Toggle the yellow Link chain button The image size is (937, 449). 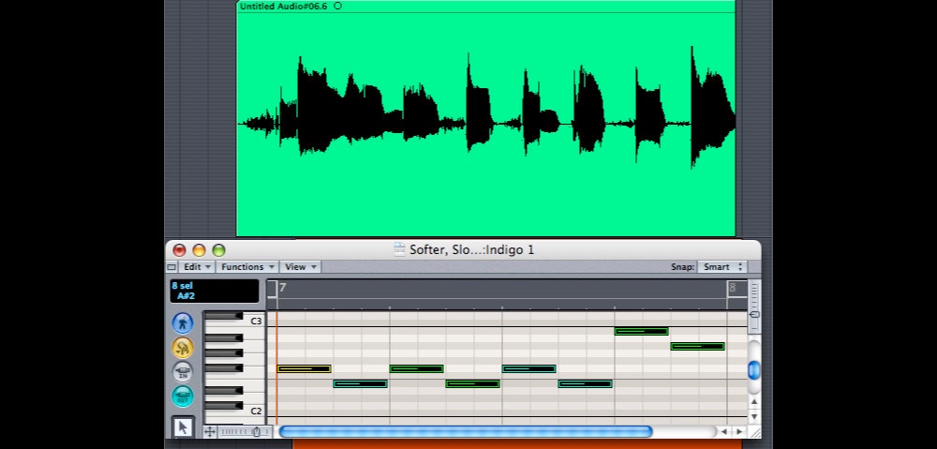tap(183, 348)
